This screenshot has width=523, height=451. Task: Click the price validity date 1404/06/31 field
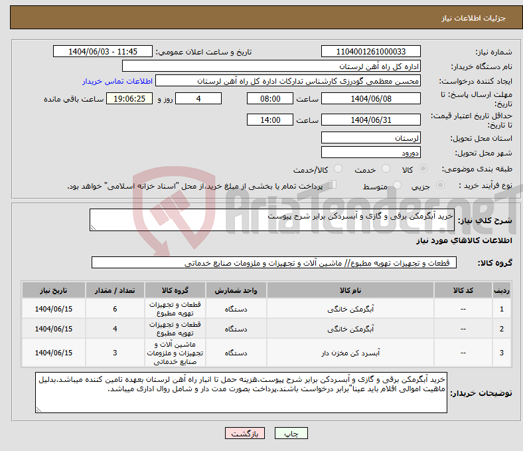click(370, 120)
